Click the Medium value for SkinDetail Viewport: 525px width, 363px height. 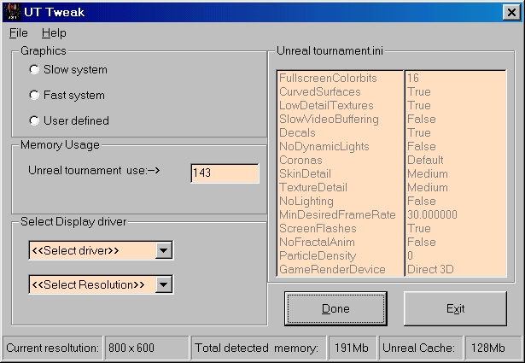pyautogui.click(x=428, y=173)
